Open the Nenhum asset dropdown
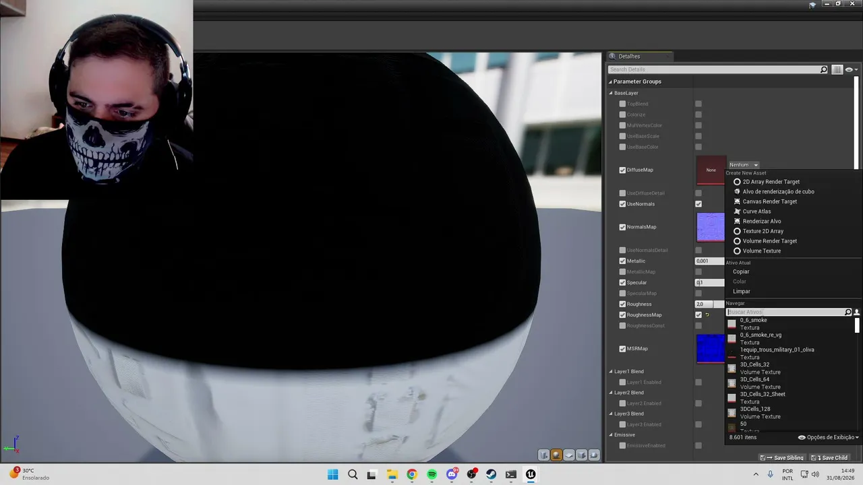The height and width of the screenshot is (485, 863). [x=744, y=165]
